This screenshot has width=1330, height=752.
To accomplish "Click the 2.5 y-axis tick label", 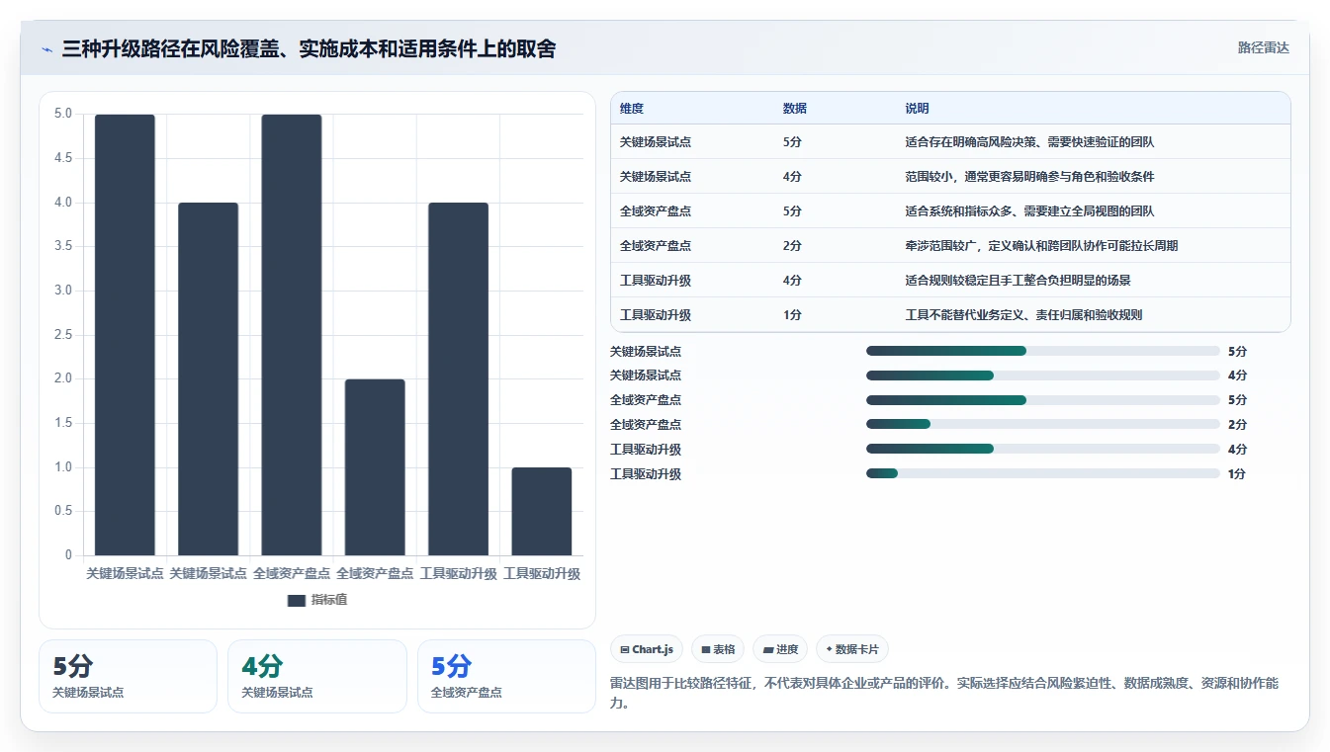I will 63,335.
